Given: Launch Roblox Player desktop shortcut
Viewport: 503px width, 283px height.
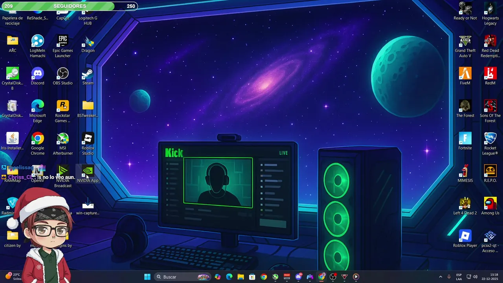Looking at the screenshot, I should [465, 239].
